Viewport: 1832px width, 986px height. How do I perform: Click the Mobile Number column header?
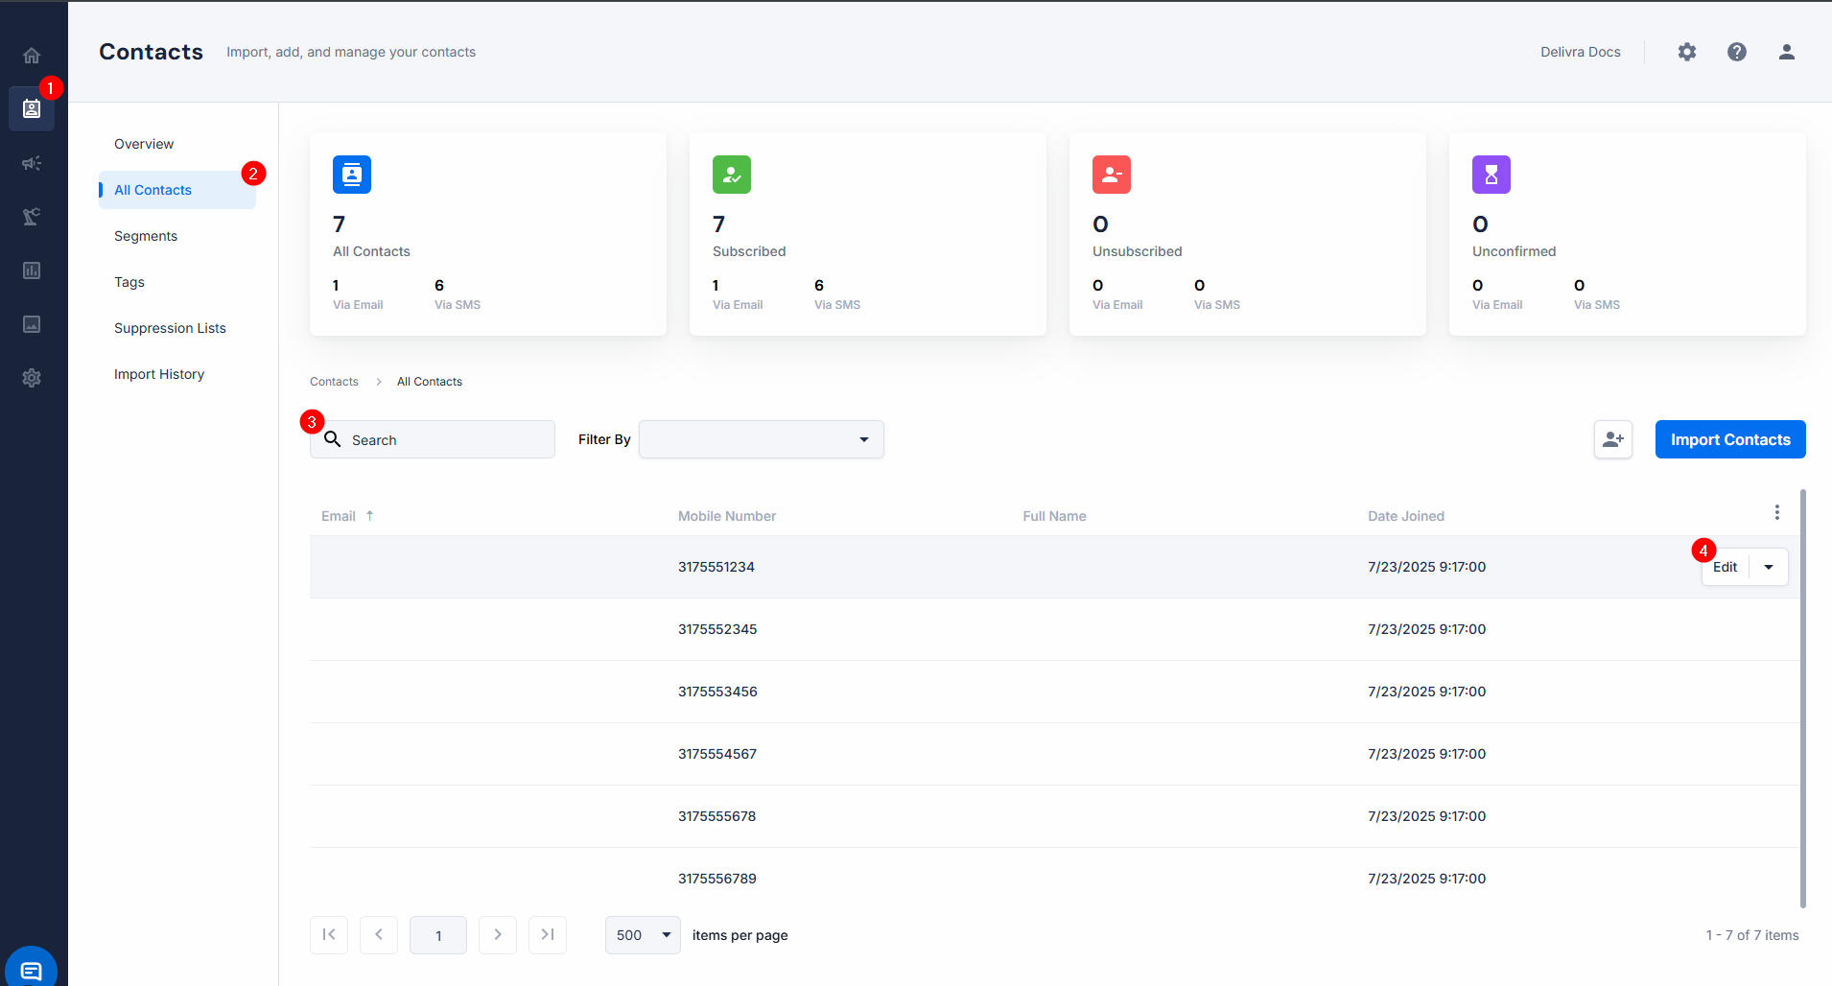pos(727,516)
